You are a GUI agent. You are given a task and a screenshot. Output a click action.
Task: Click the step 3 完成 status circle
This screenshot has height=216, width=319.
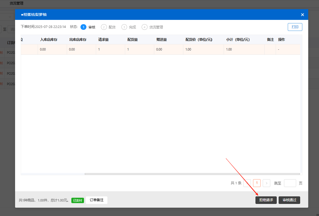tap(124, 27)
